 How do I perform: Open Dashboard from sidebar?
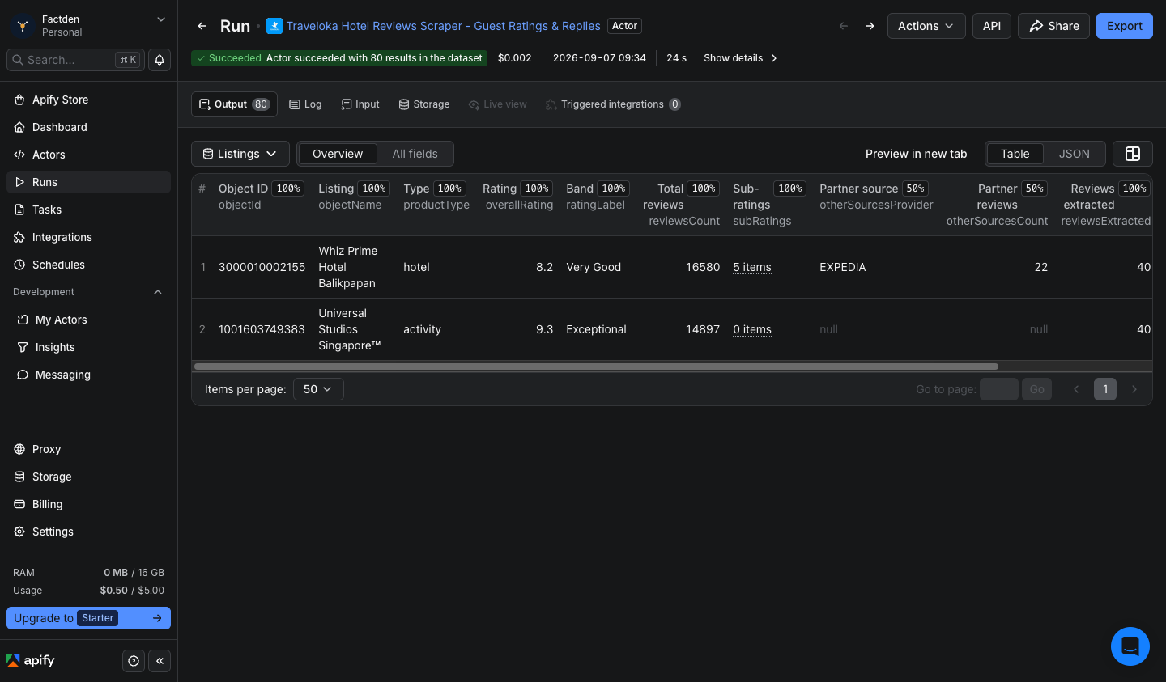(x=89, y=127)
